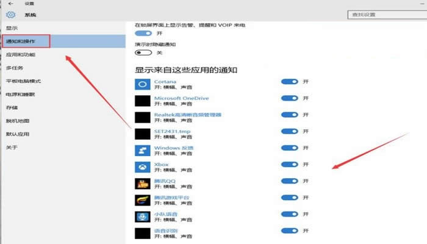Switch off Xbox notifications toggle
Screen dimensions: 427x244
click(290, 164)
